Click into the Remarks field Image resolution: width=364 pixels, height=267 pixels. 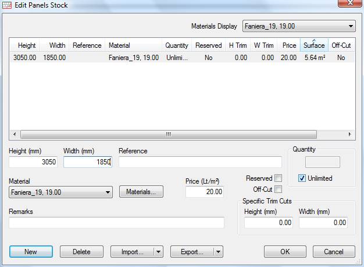point(116,223)
